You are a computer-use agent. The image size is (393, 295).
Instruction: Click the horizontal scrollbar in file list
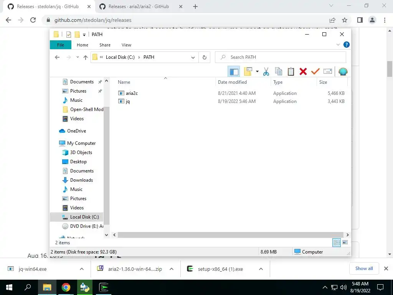click(230, 235)
